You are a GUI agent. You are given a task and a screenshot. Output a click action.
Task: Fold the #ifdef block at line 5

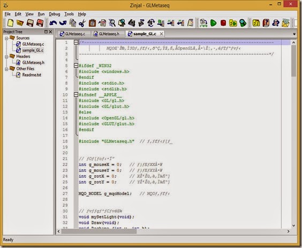click(x=76, y=66)
